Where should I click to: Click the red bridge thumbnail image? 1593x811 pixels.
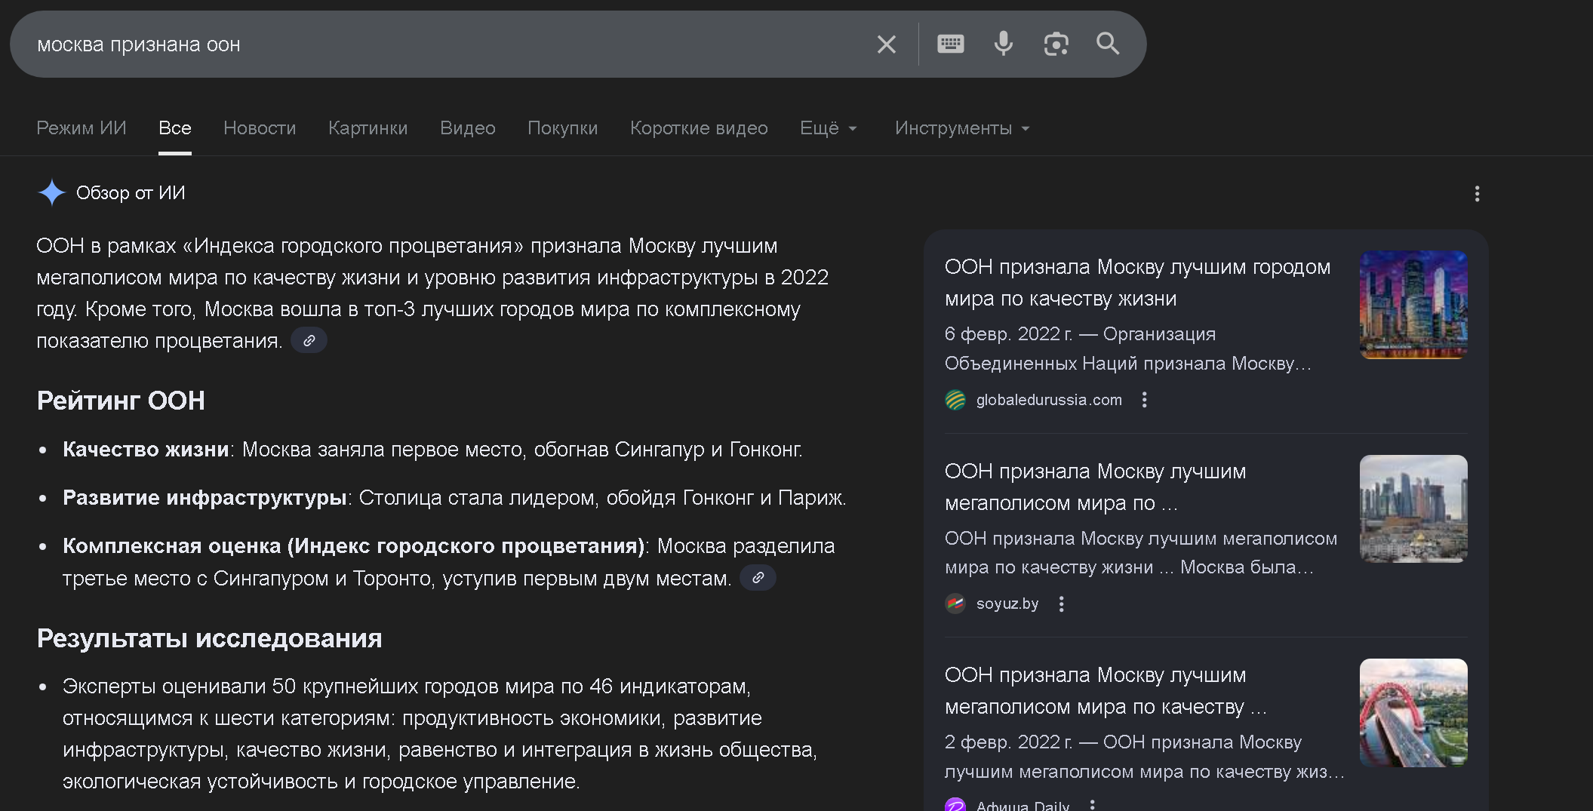[x=1413, y=713]
